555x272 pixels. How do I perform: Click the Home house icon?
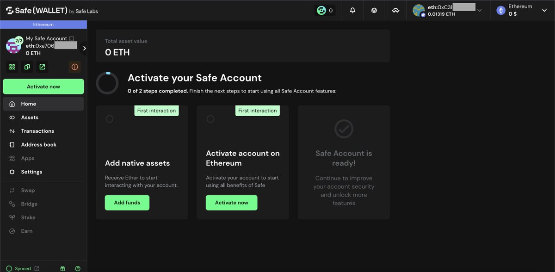coord(12,104)
